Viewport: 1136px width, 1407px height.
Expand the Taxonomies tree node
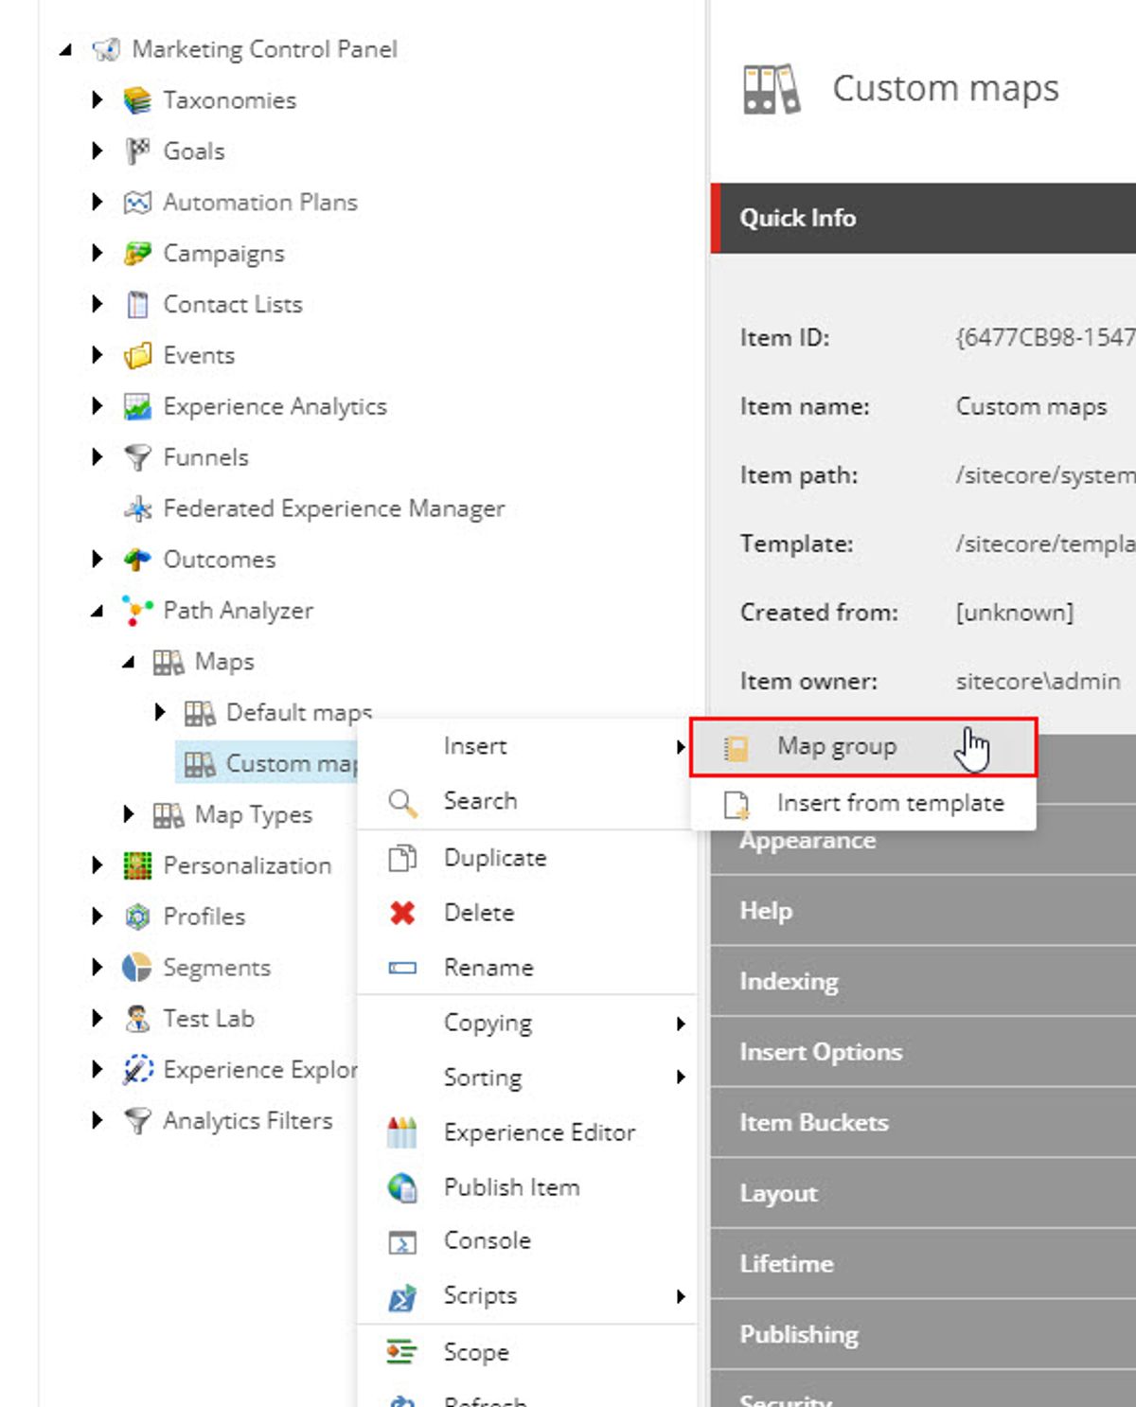click(x=97, y=99)
